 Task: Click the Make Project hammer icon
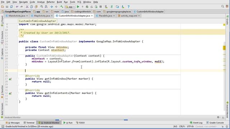point(61,7)
